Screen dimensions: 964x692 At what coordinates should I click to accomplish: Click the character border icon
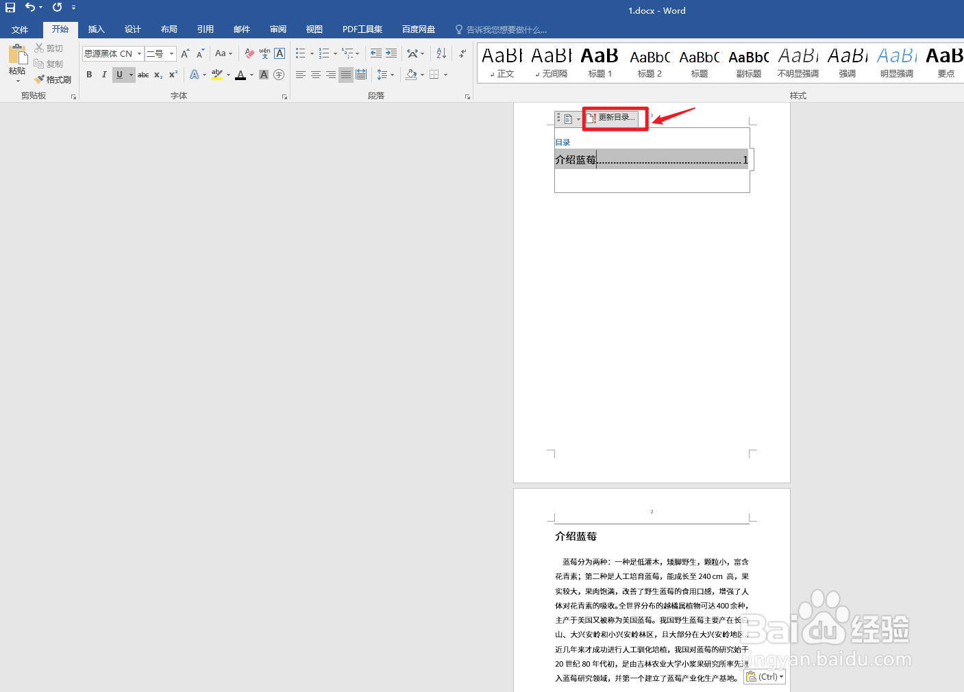coord(280,53)
